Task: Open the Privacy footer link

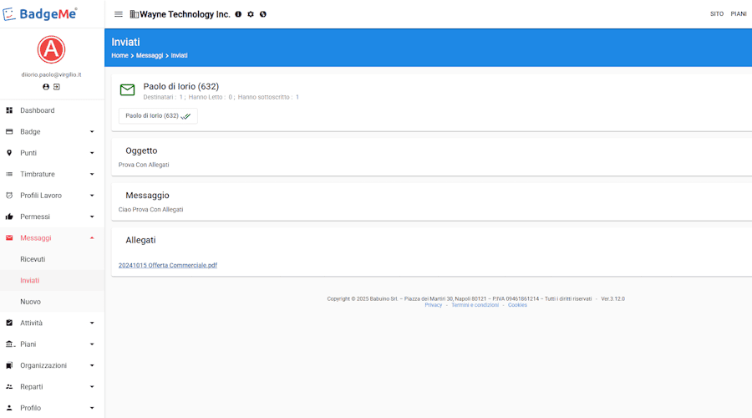Action: point(433,305)
